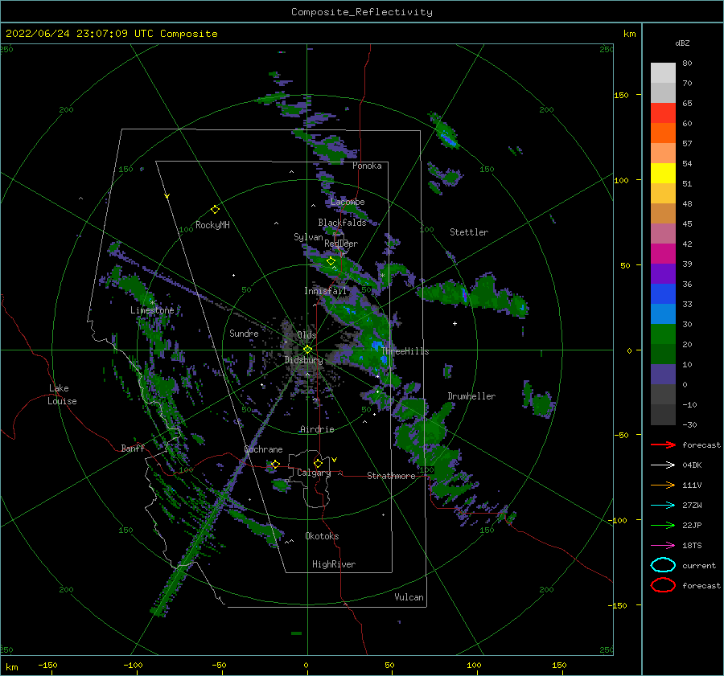
Task: Click the Drumheller city label
Action: 471,396
